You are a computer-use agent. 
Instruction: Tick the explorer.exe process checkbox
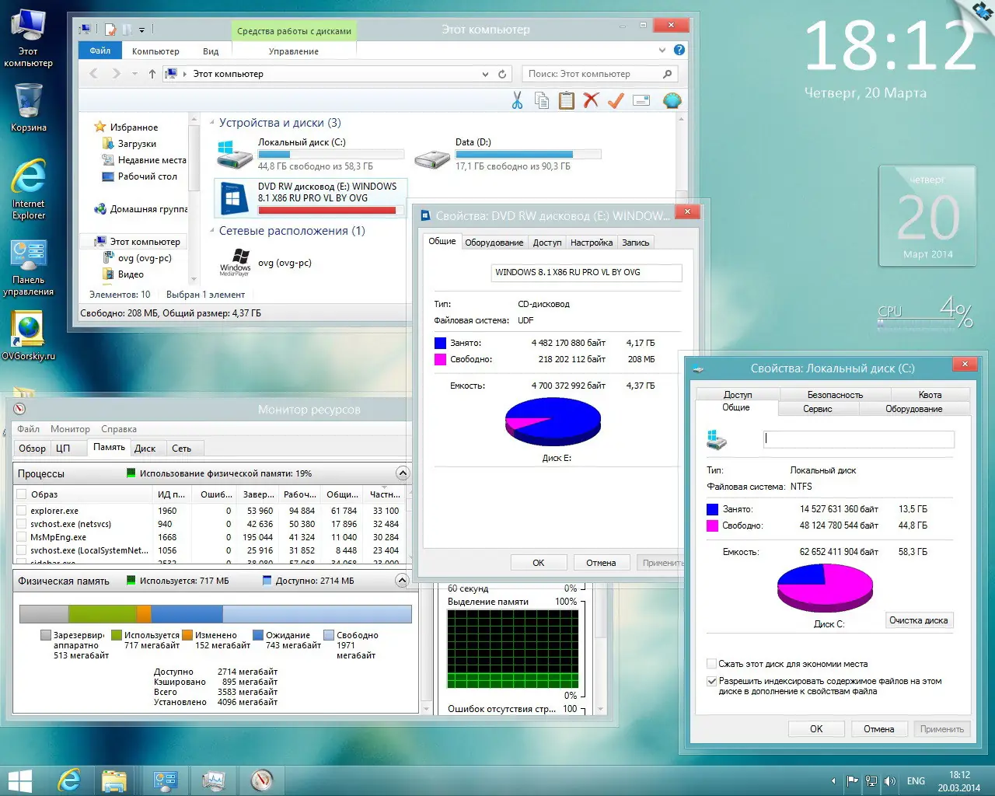[x=22, y=511]
